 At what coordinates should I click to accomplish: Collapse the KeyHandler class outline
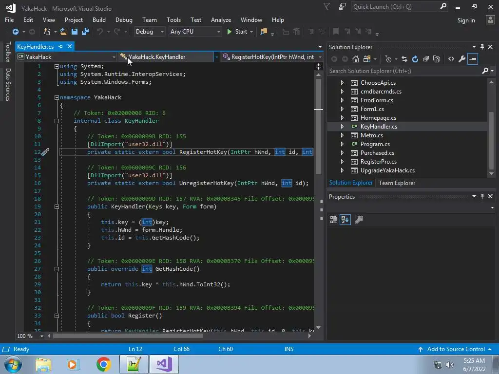[x=57, y=121]
